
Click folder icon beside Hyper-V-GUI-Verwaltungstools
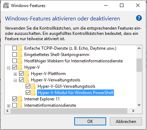[33, 86]
